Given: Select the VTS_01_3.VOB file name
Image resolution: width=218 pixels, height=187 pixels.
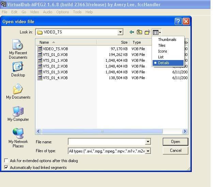Looking at the screenshot, I should [55, 72].
